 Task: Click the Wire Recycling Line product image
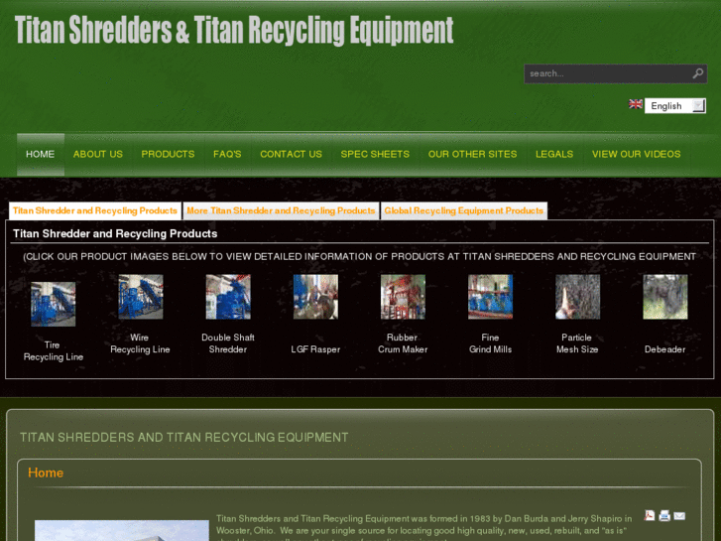click(x=141, y=297)
